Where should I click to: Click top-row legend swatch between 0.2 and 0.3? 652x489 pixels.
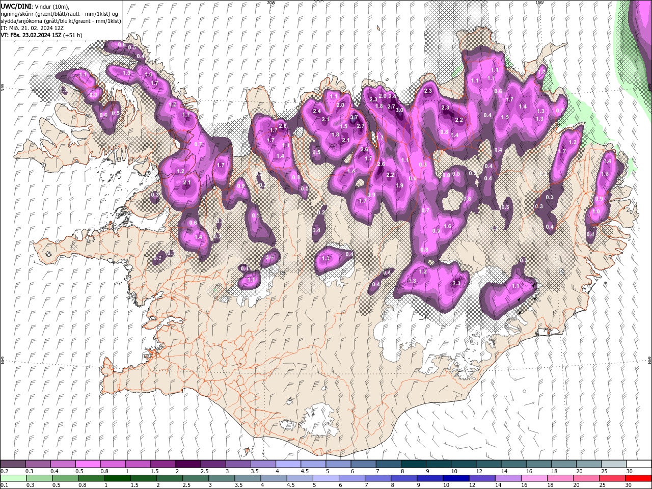(x=13, y=464)
